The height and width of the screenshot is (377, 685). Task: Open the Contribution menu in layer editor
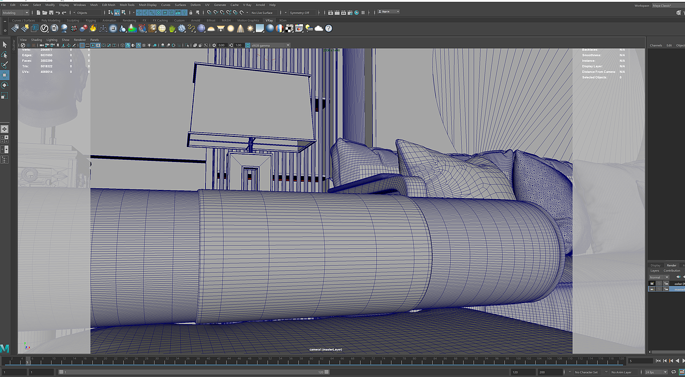click(672, 271)
